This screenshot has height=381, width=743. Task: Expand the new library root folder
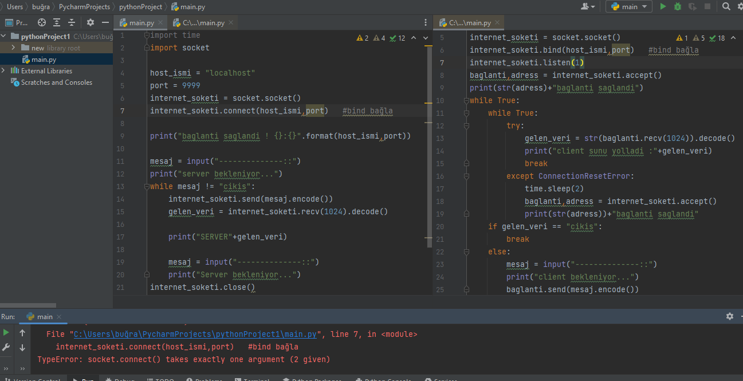coord(13,48)
